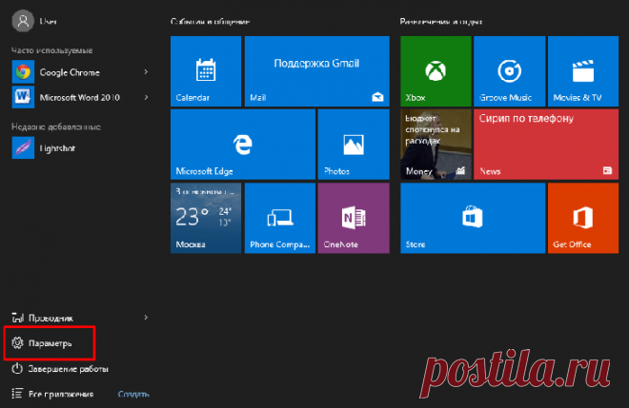
Task: Expand Google Chrome jump list arrow
Action: click(146, 72)
